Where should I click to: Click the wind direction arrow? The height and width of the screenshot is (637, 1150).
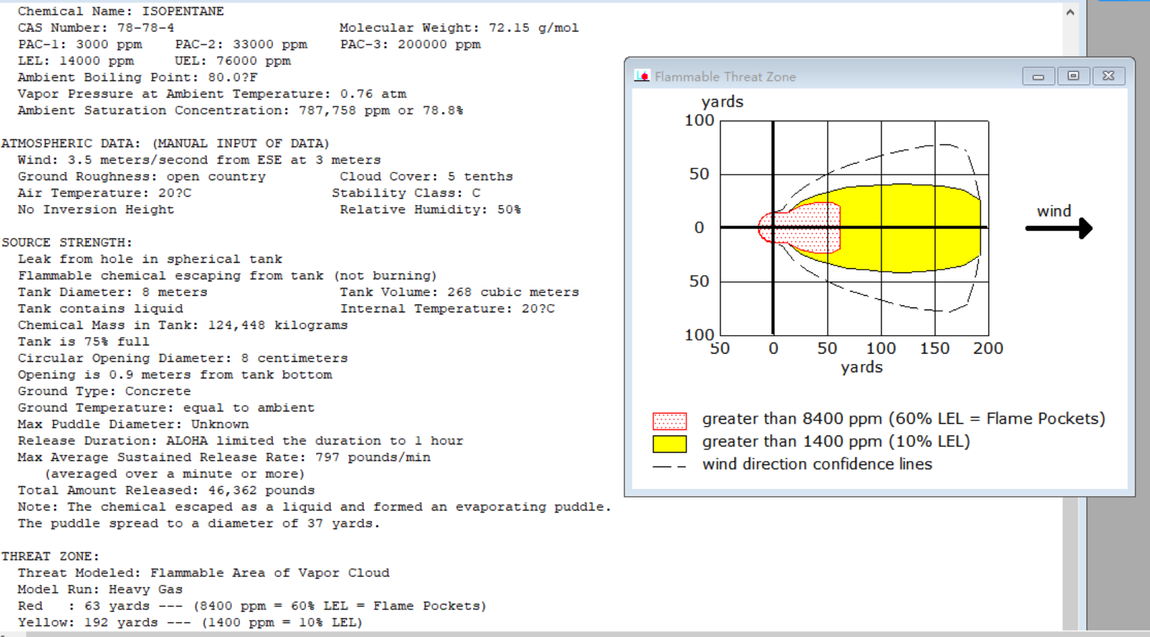(1059, 228)
